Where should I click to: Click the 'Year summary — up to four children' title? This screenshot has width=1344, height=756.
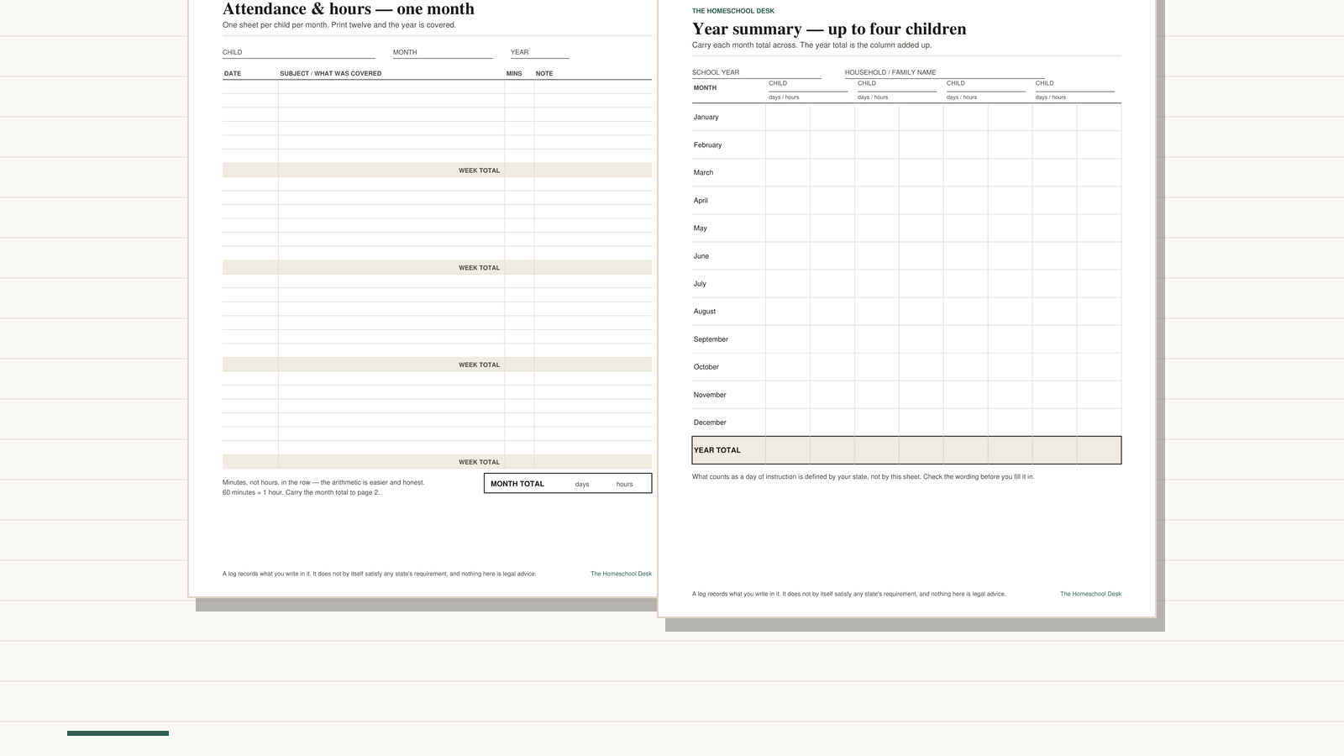pos(829,29)
